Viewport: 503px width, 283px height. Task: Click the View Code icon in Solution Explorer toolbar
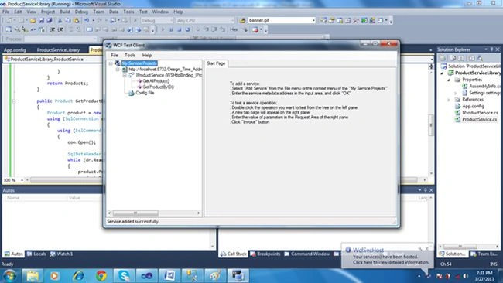(x=471, y=58)
